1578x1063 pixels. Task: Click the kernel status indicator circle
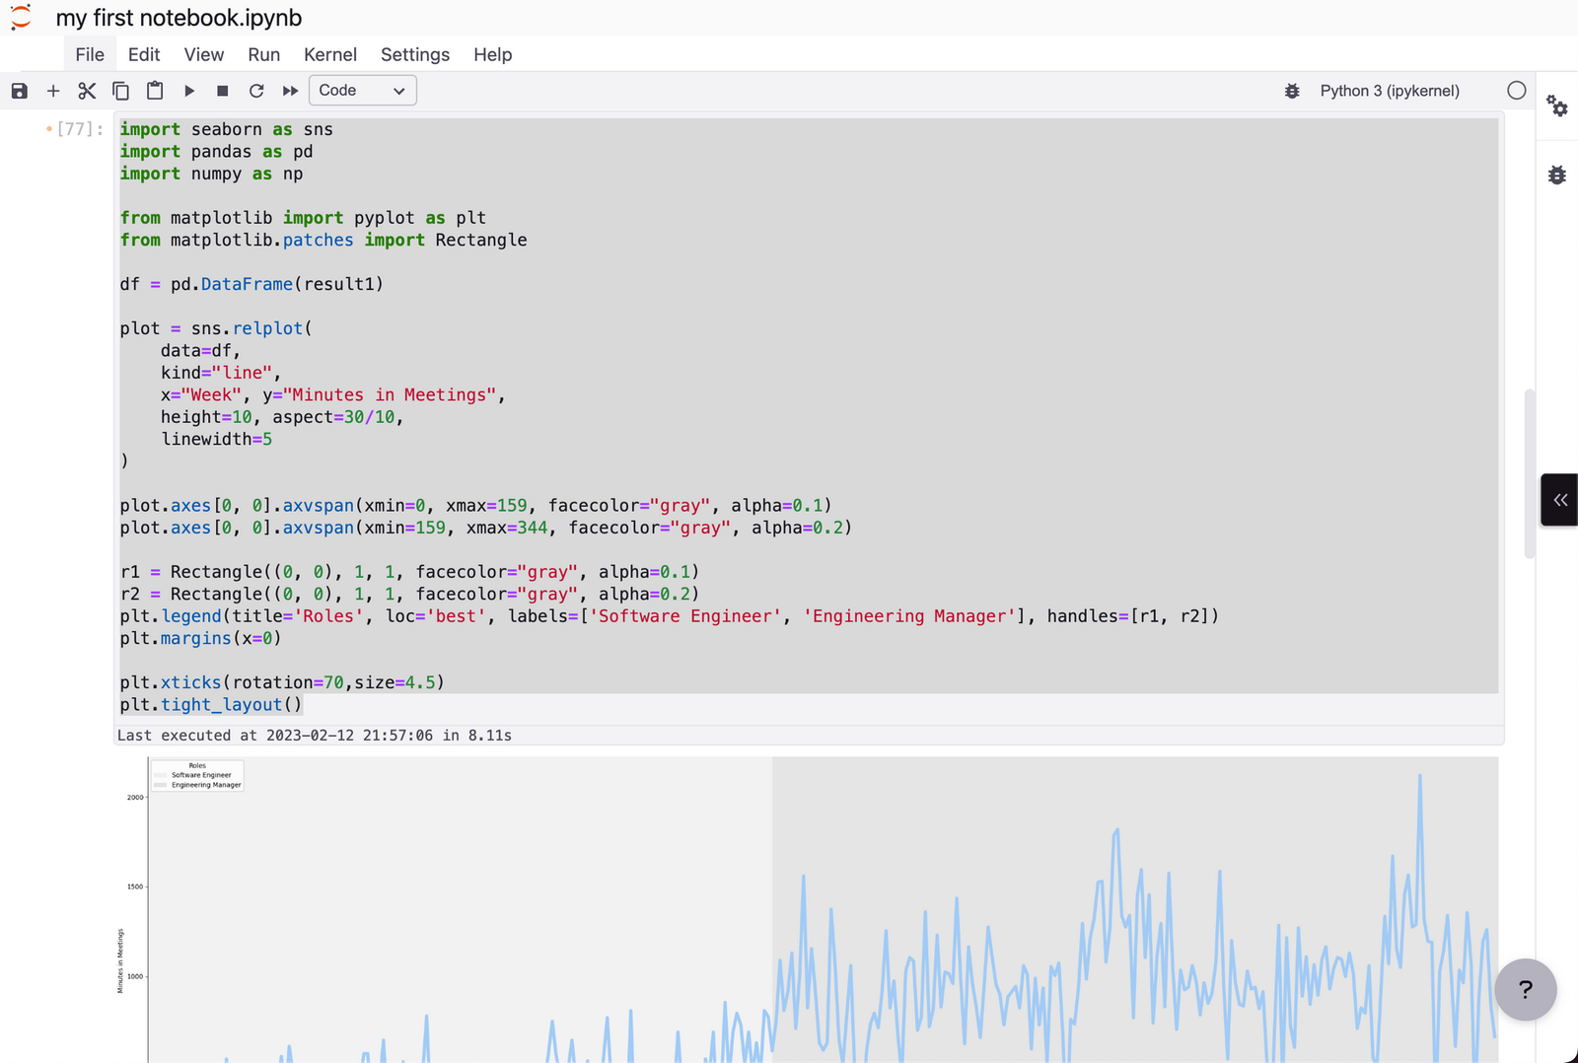1516,90
